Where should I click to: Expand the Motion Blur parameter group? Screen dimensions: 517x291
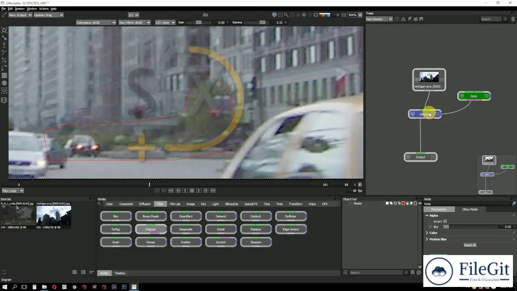pos(427,239)
